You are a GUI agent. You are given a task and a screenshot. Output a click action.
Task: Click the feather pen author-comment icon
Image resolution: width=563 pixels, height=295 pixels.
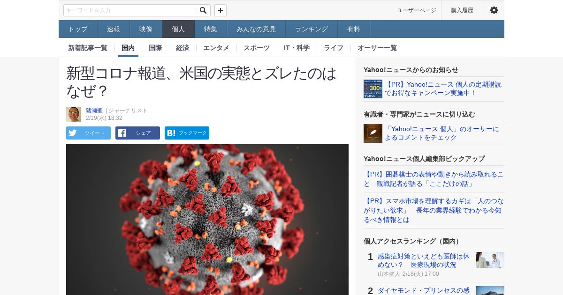pos(373,133)
